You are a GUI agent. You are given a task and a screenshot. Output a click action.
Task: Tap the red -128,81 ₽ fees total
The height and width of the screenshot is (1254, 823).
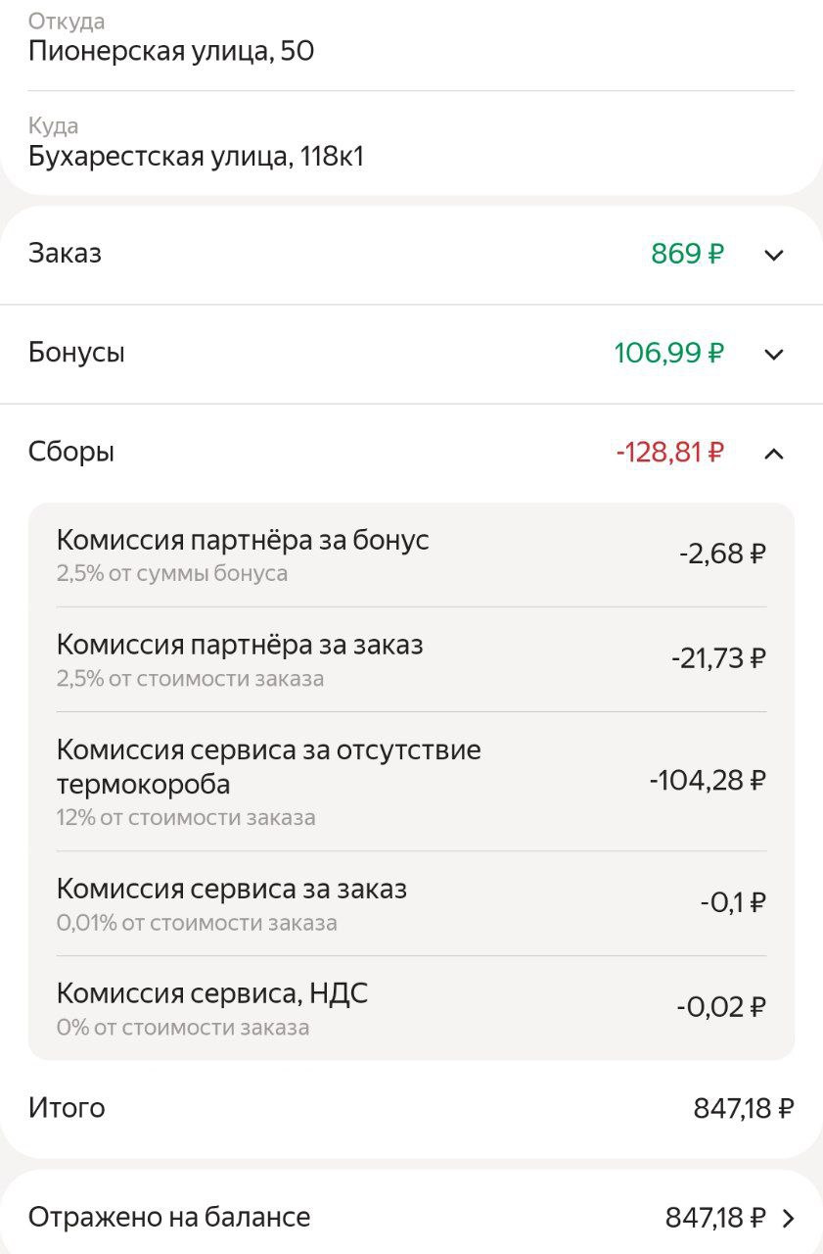pos(669,453)
